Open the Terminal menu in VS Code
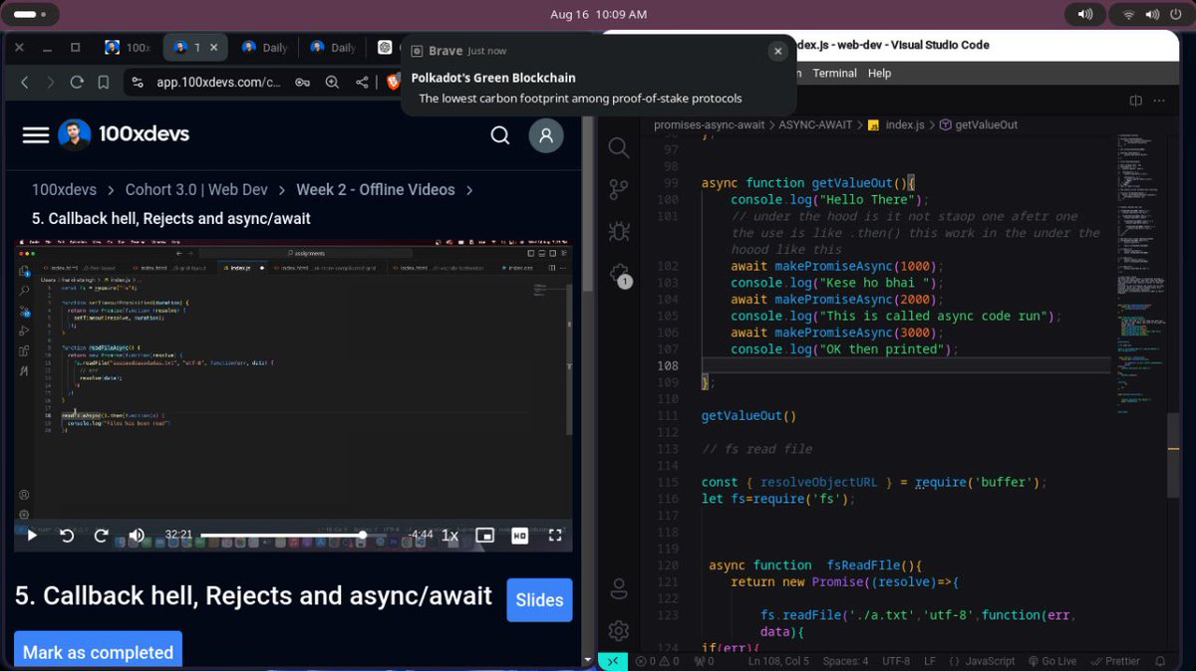Image resolution: width=1196 pixels, height=671 pixels. [834, 73]
